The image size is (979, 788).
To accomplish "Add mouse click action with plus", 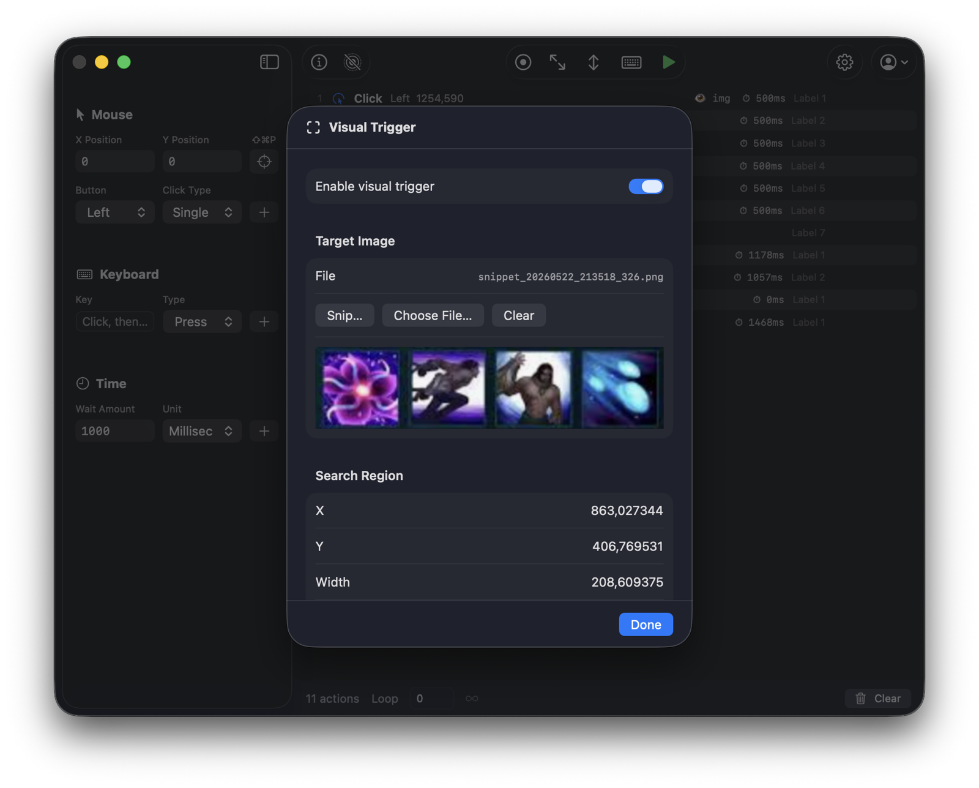I will [x=264, y=212].
